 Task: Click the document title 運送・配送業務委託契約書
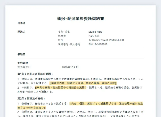point(80,19)
